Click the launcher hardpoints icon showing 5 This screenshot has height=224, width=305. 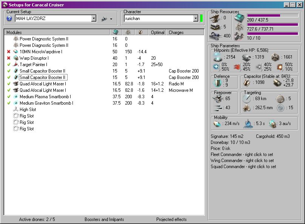pyautogui.click(x=215, y=27)
